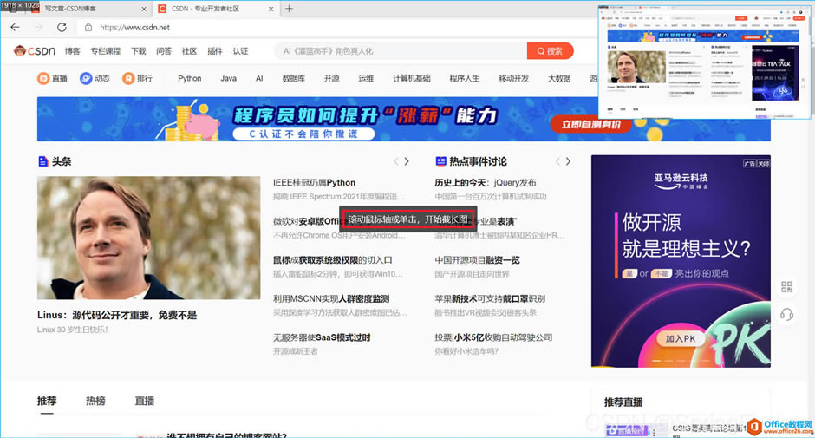Select the 运维 category
This screenshot has width=815, height=438.
(366, 78)
